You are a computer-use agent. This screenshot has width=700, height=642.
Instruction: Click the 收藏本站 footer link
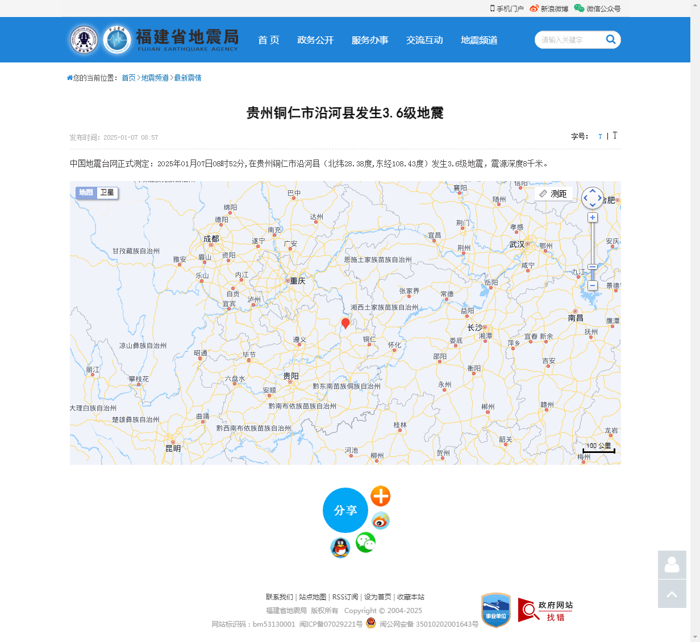point(411,597)
